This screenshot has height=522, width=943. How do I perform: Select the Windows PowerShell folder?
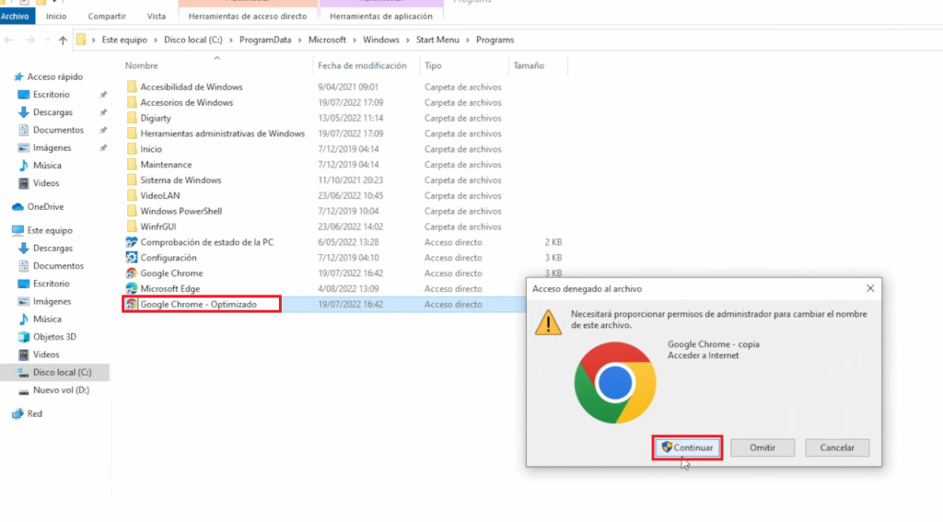181,211
